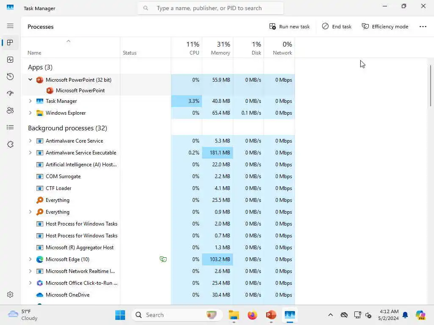
Task: Expand the second Everything process row
Action: pos(30,212)
